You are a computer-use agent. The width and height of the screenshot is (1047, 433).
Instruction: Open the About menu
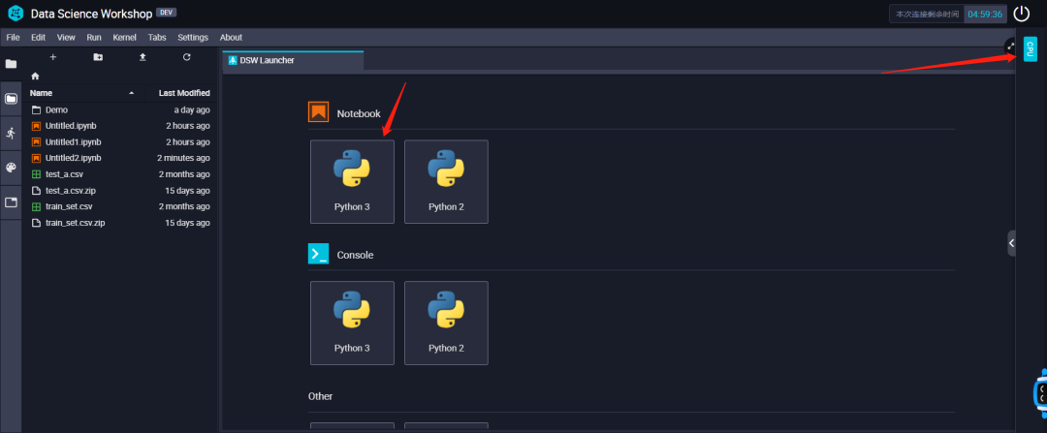tap(231, 38)
